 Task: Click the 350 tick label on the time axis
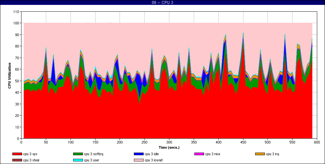point(194,143)
